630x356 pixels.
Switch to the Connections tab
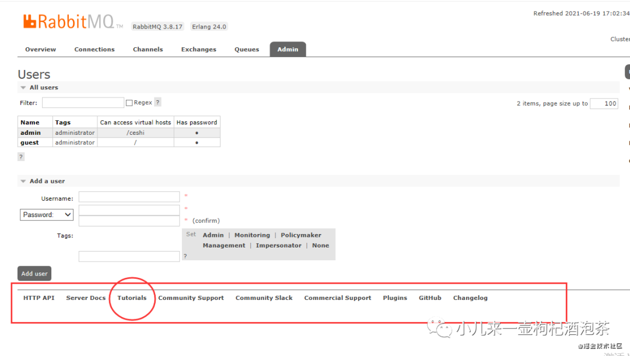tap(94, 50)
